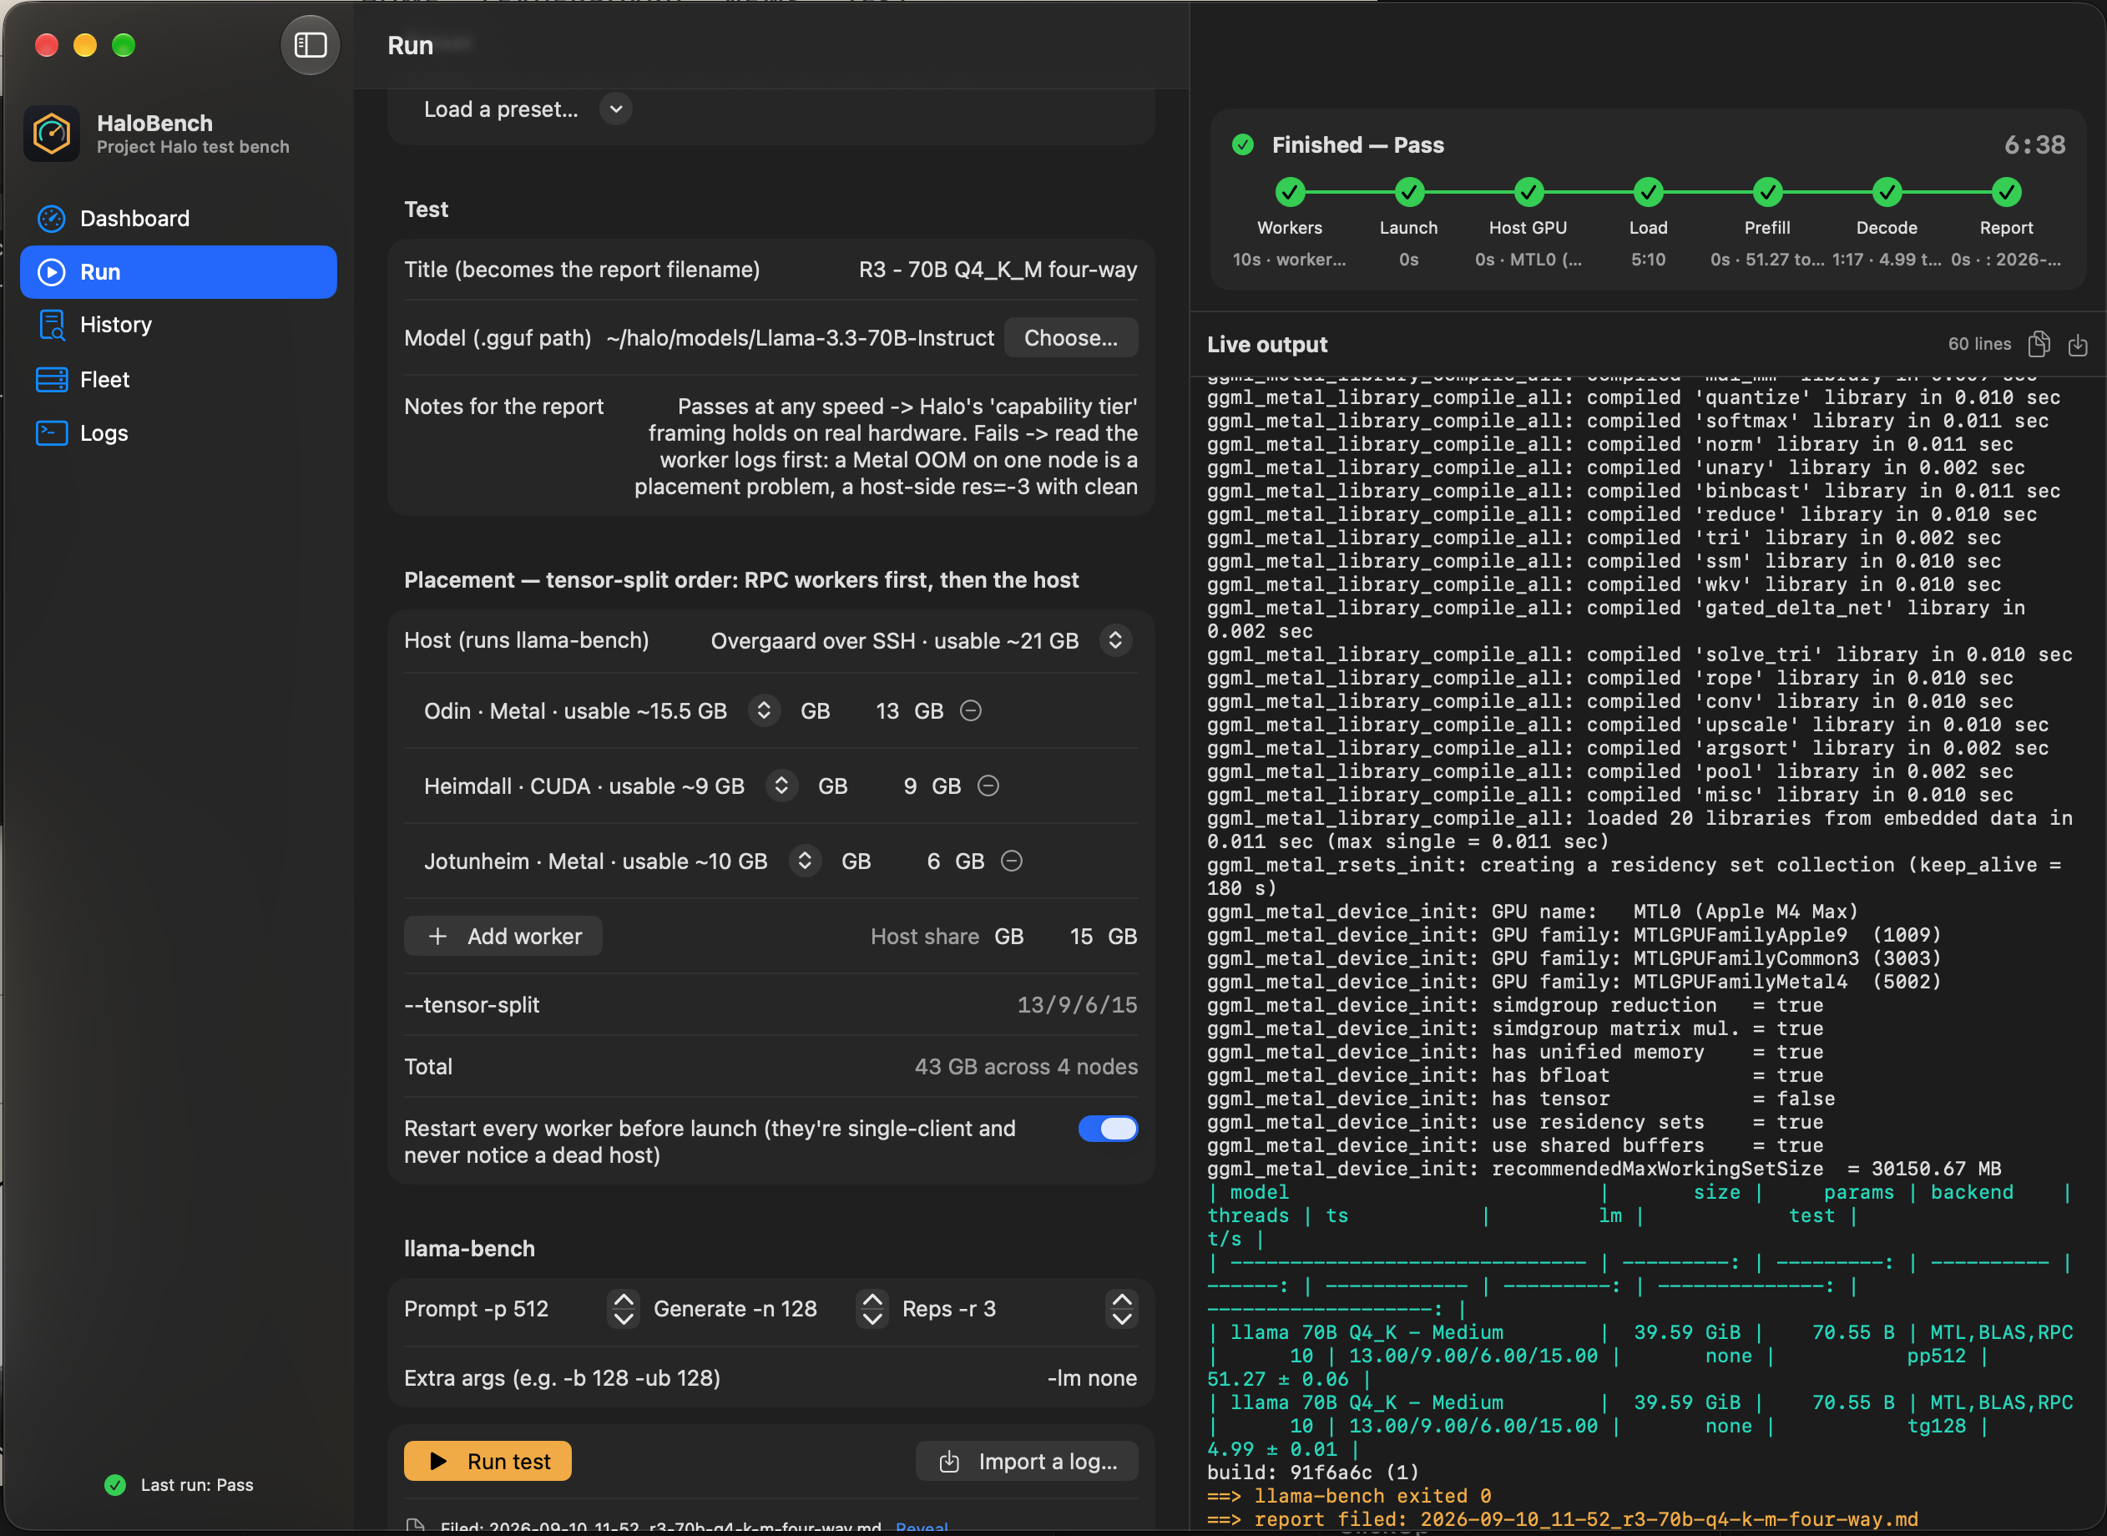Adjust the Generate -n 128 stepper
The width and height of the screenshot is (2107, 1536).
(x=872, y=1309)
